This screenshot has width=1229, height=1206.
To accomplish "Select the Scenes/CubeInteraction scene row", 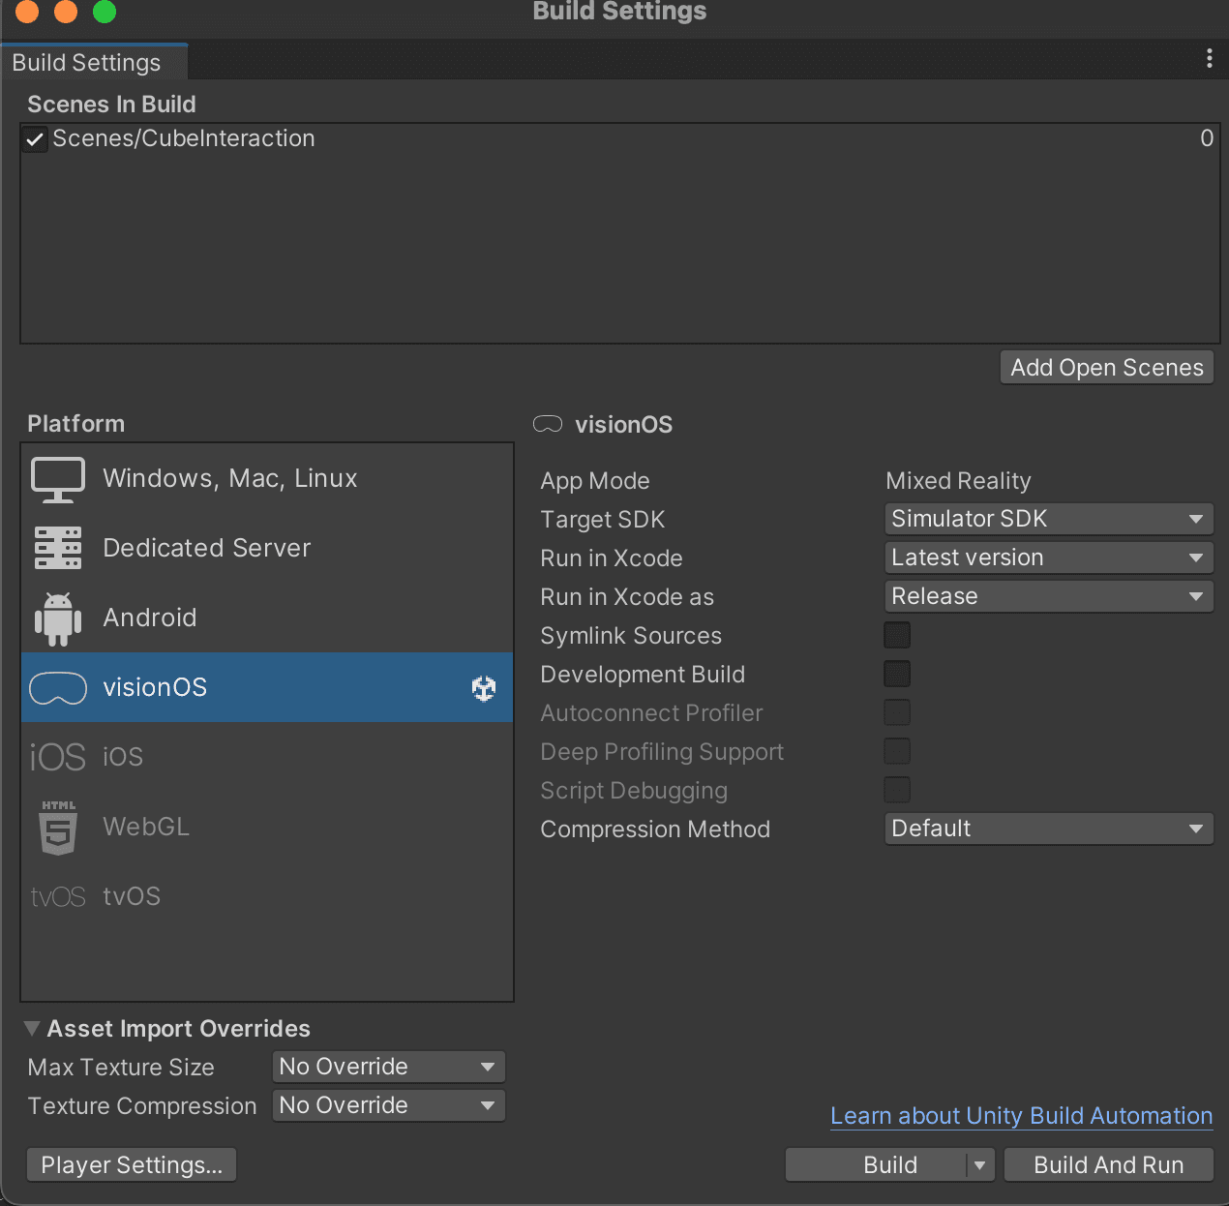I will click(x=619, y=139).
